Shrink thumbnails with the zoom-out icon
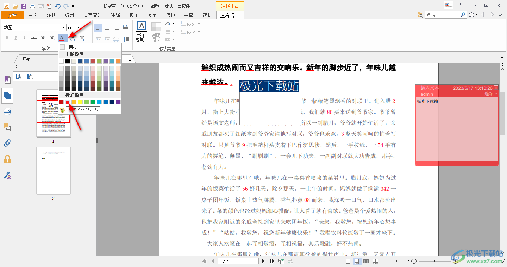The width and height of the screenshot is (507, 267). pos(30,76)
